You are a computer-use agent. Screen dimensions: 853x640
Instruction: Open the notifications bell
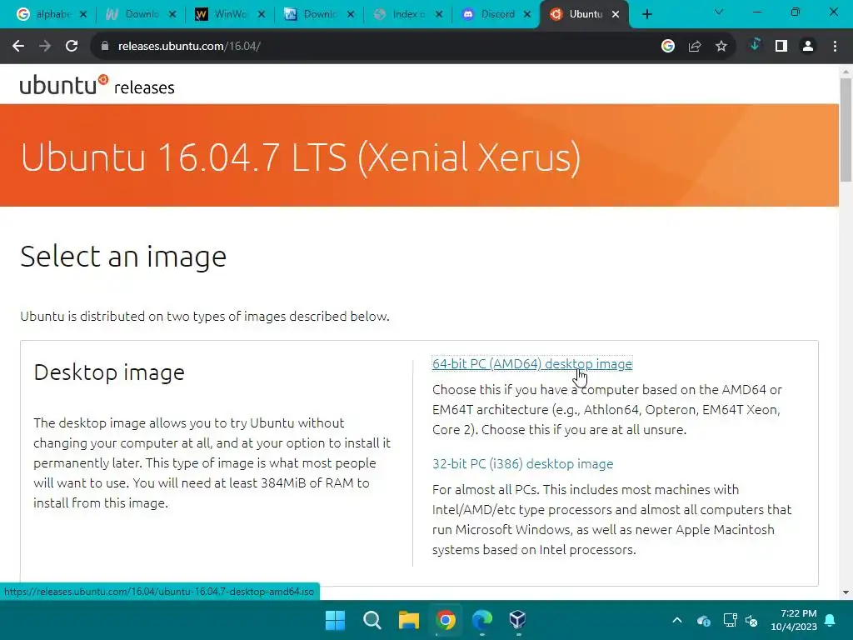pyautogui.click(x=831, y=620)
